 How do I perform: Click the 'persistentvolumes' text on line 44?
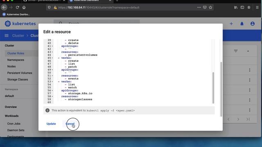[83, 55]
